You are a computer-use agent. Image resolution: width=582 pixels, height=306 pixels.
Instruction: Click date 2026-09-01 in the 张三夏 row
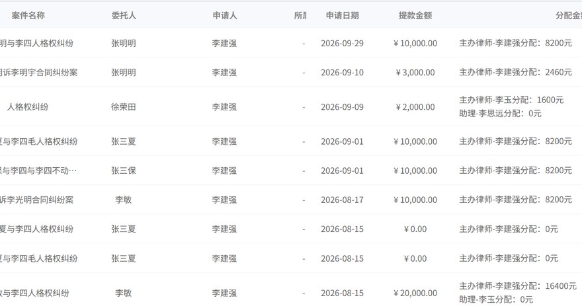(342, 141)
